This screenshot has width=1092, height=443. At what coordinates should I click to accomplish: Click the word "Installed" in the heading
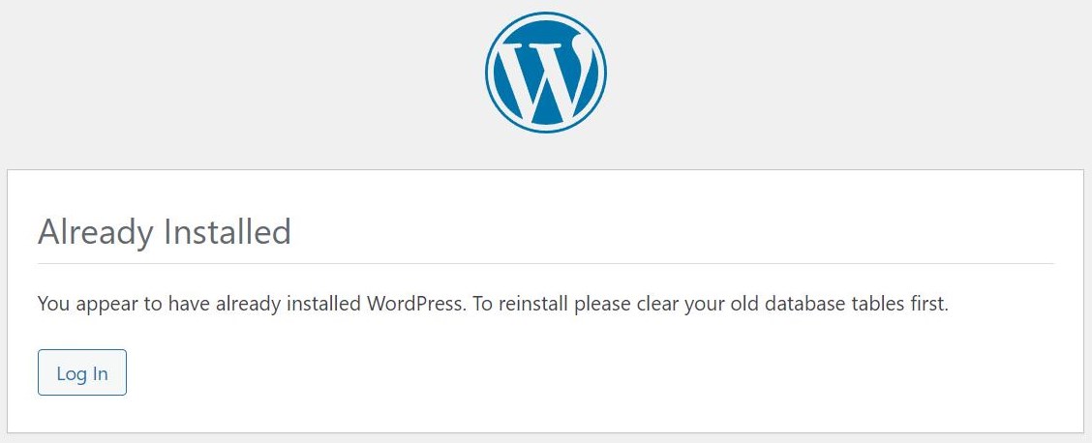pyautogui.click(x=227, y=233)
